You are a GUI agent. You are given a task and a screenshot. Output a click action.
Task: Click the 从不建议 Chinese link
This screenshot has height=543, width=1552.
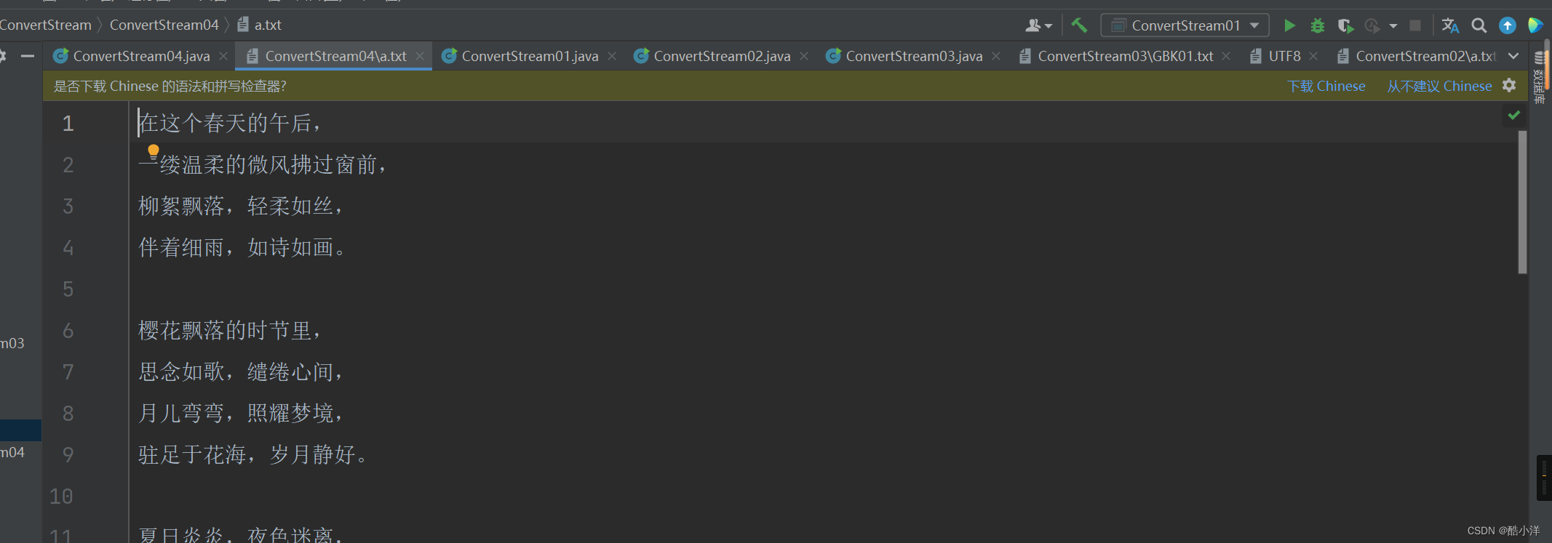1439,86
